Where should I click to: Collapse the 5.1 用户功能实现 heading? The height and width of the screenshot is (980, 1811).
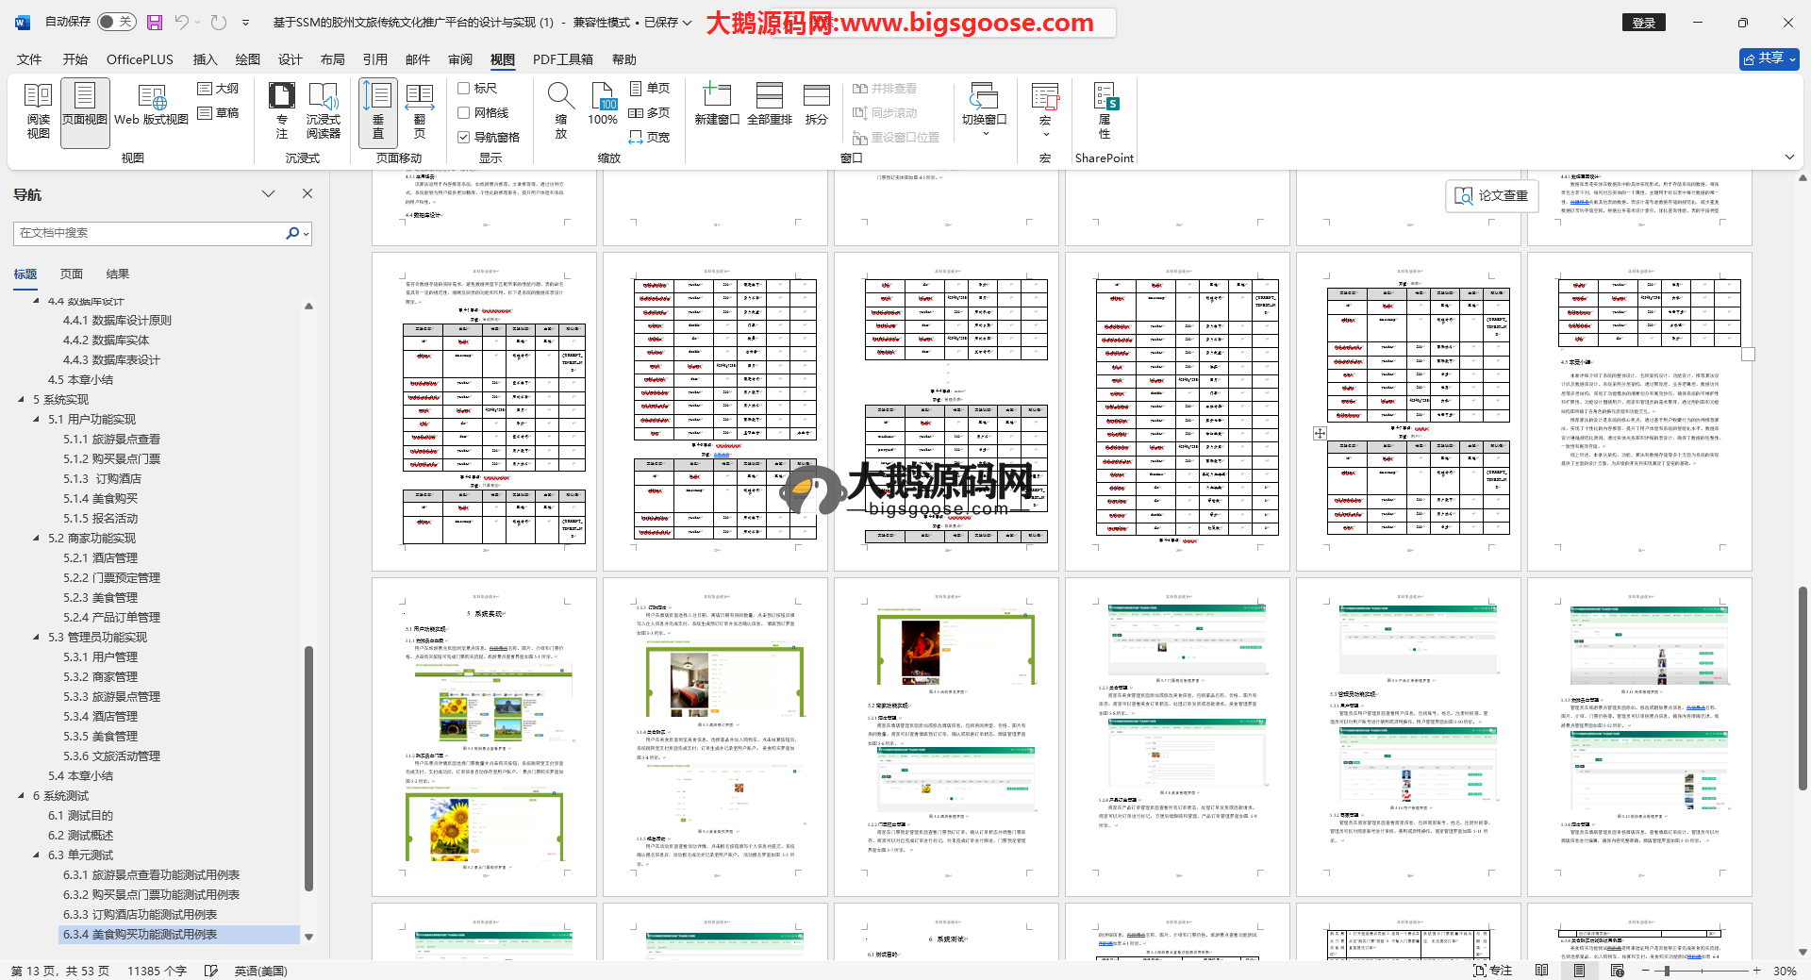point(37,420)
